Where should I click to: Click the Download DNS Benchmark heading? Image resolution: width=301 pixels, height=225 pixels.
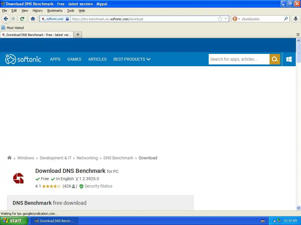pyautogui.click(x=70, y=171)
